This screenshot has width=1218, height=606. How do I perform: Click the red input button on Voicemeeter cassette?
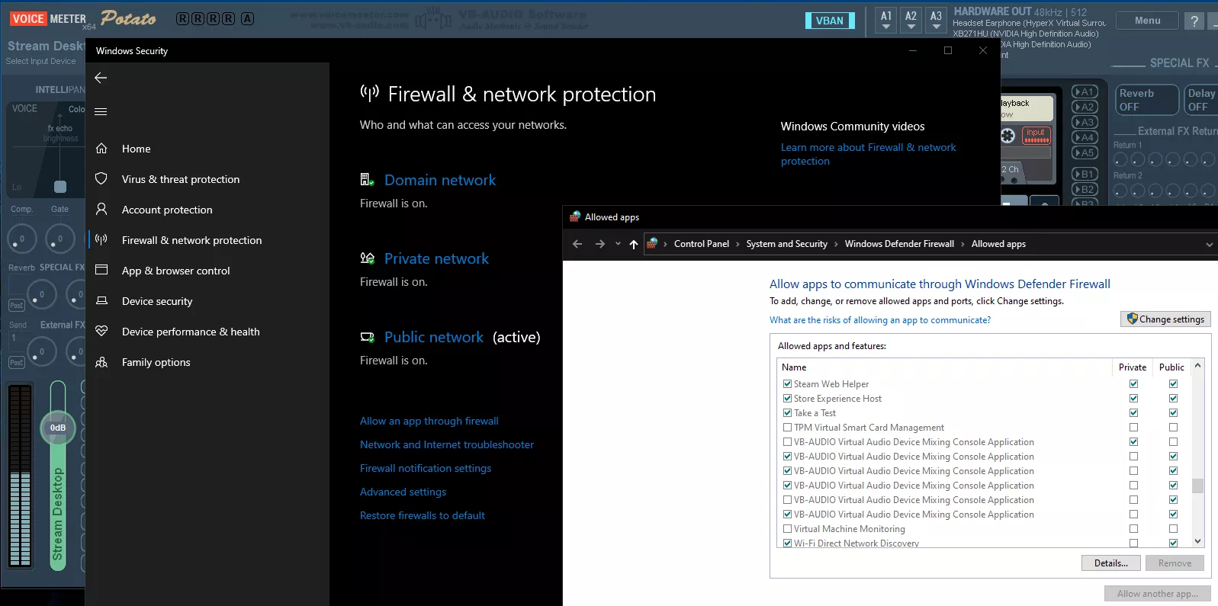tap(1036, 135)
